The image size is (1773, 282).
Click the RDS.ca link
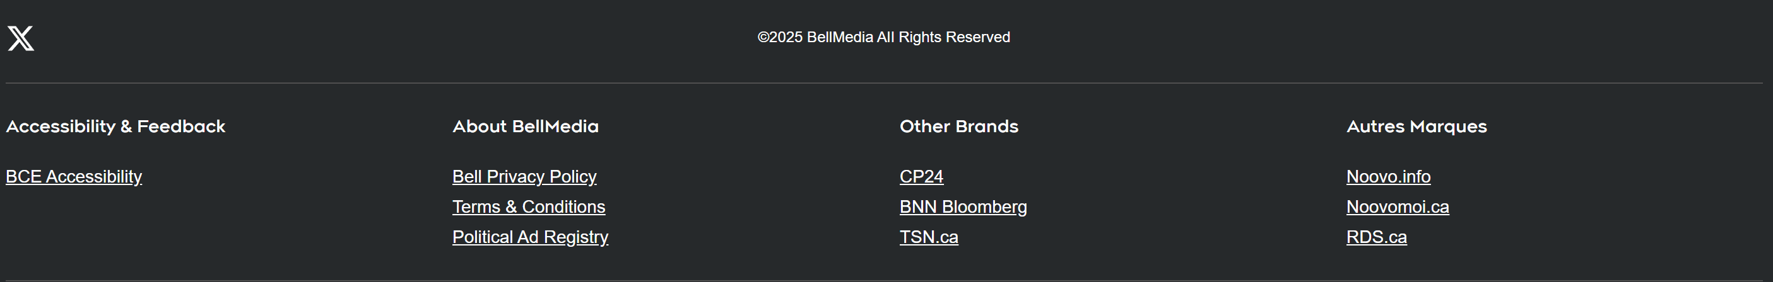click(1376, 237)
